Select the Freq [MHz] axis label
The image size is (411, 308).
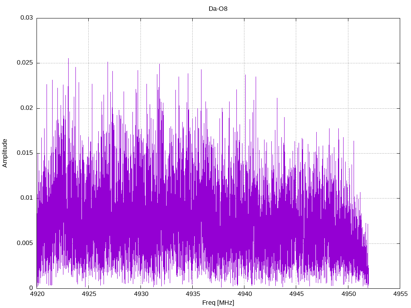tap(218, 303)
